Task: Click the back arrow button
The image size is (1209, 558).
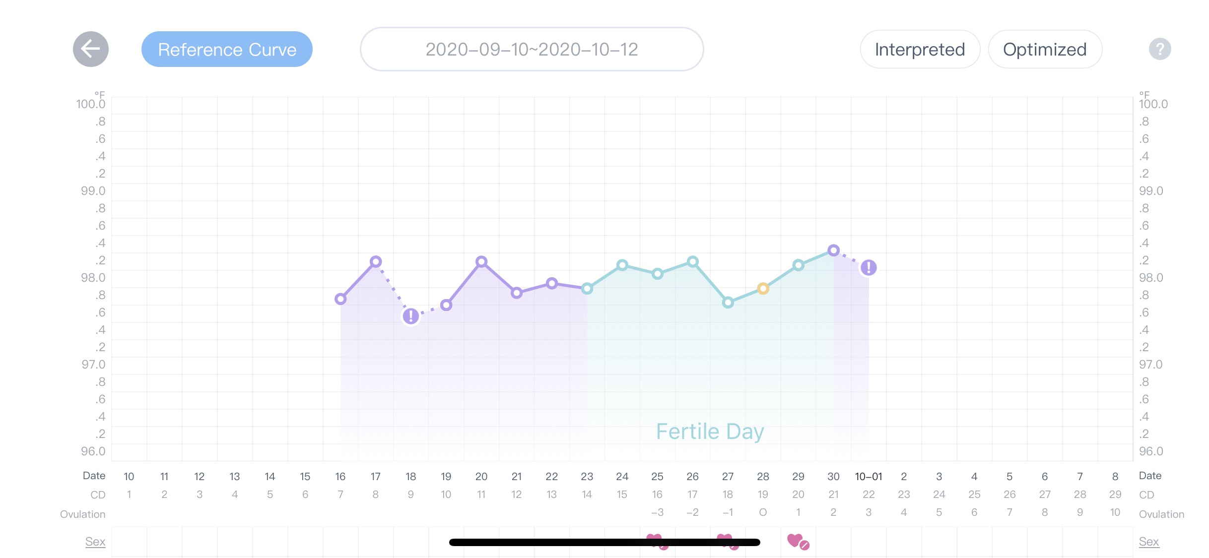Action: 91,49
